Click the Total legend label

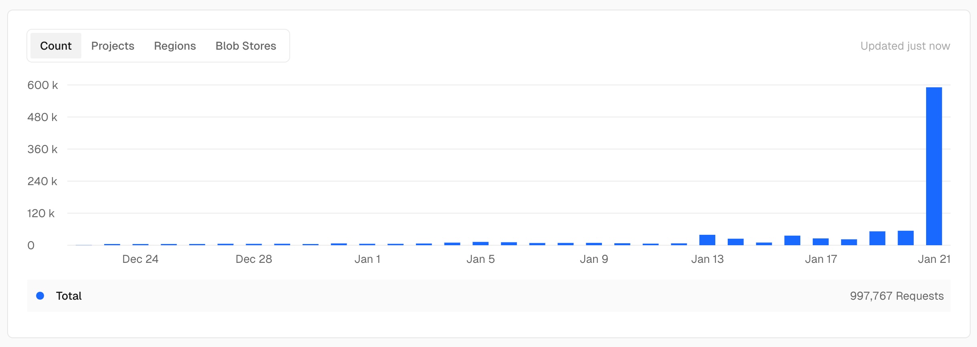pyautogui.click(x=69, y=296)
